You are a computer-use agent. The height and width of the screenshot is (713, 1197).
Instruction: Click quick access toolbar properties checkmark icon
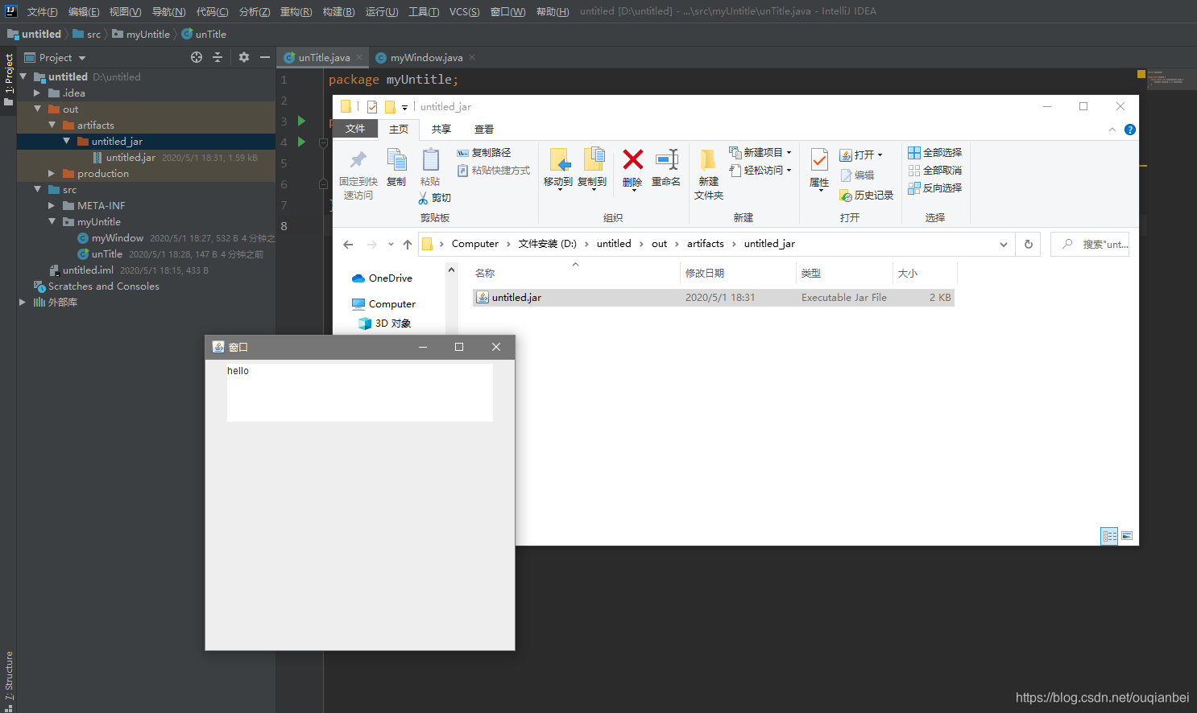(372, 107)
